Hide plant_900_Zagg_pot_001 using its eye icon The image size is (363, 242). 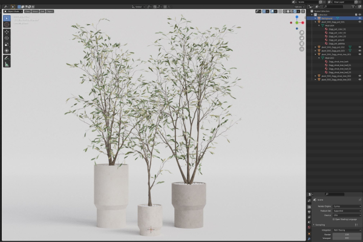[360, 22]
